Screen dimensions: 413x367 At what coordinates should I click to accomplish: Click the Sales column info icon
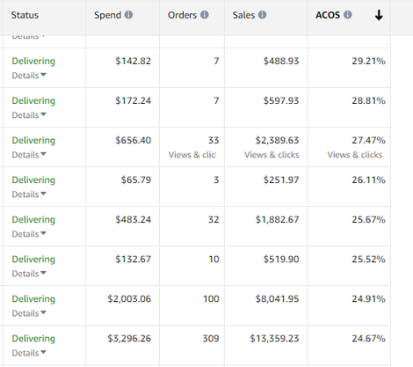[263, 15]
